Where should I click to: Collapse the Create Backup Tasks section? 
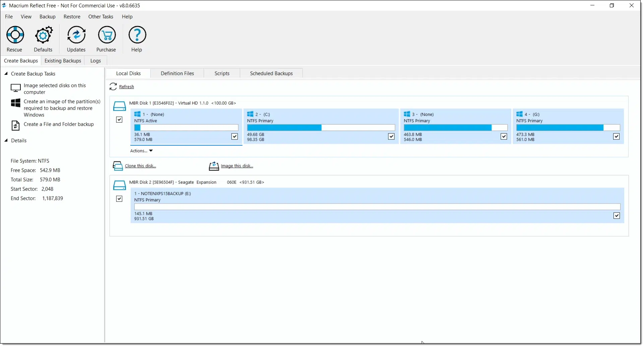(6, 74)
